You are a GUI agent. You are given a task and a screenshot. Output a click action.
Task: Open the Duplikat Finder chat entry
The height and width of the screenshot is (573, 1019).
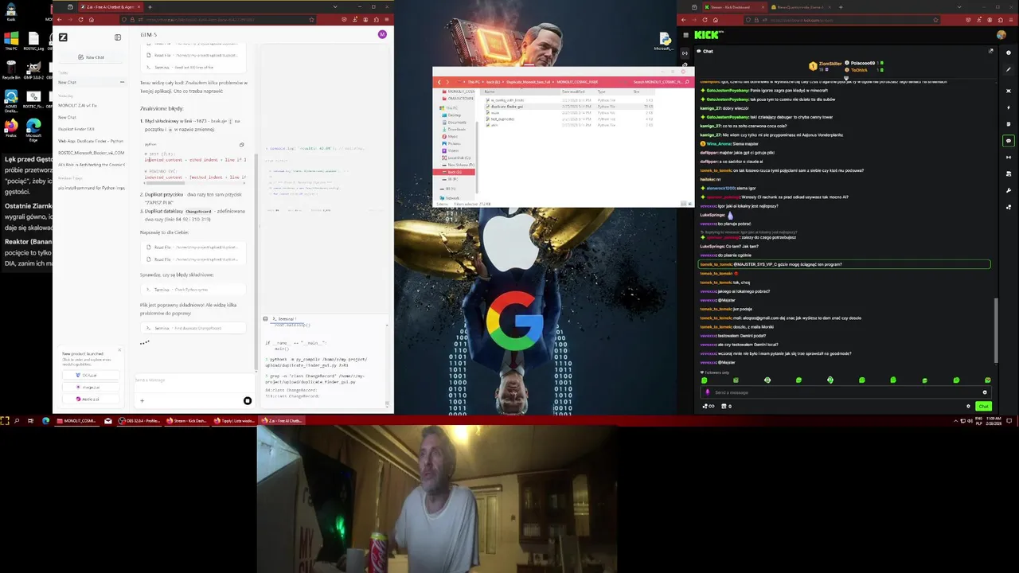(76, 129)
